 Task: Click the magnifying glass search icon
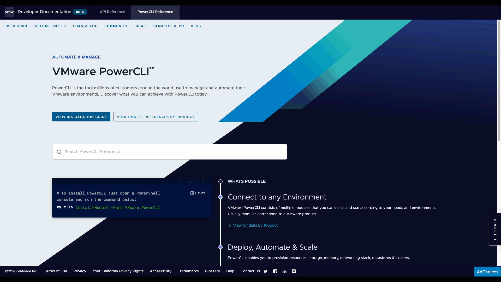(x=59, y=152)
